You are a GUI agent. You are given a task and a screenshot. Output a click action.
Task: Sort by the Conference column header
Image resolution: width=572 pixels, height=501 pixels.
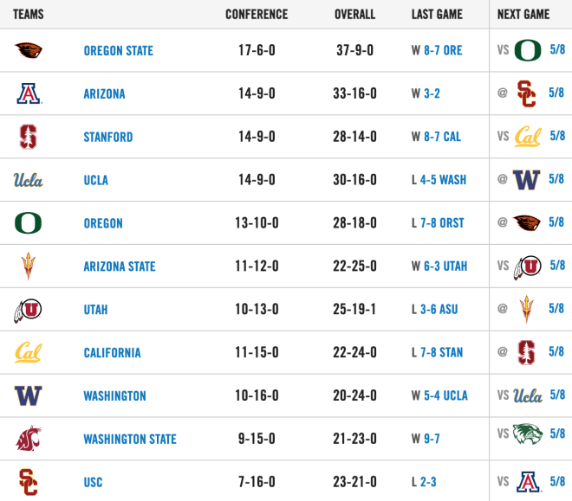(257, 14)
